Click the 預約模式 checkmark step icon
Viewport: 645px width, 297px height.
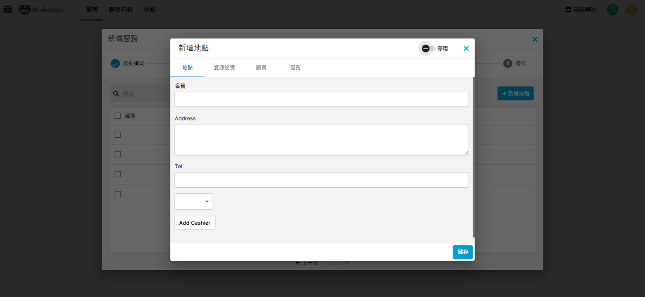pos(115,63)
